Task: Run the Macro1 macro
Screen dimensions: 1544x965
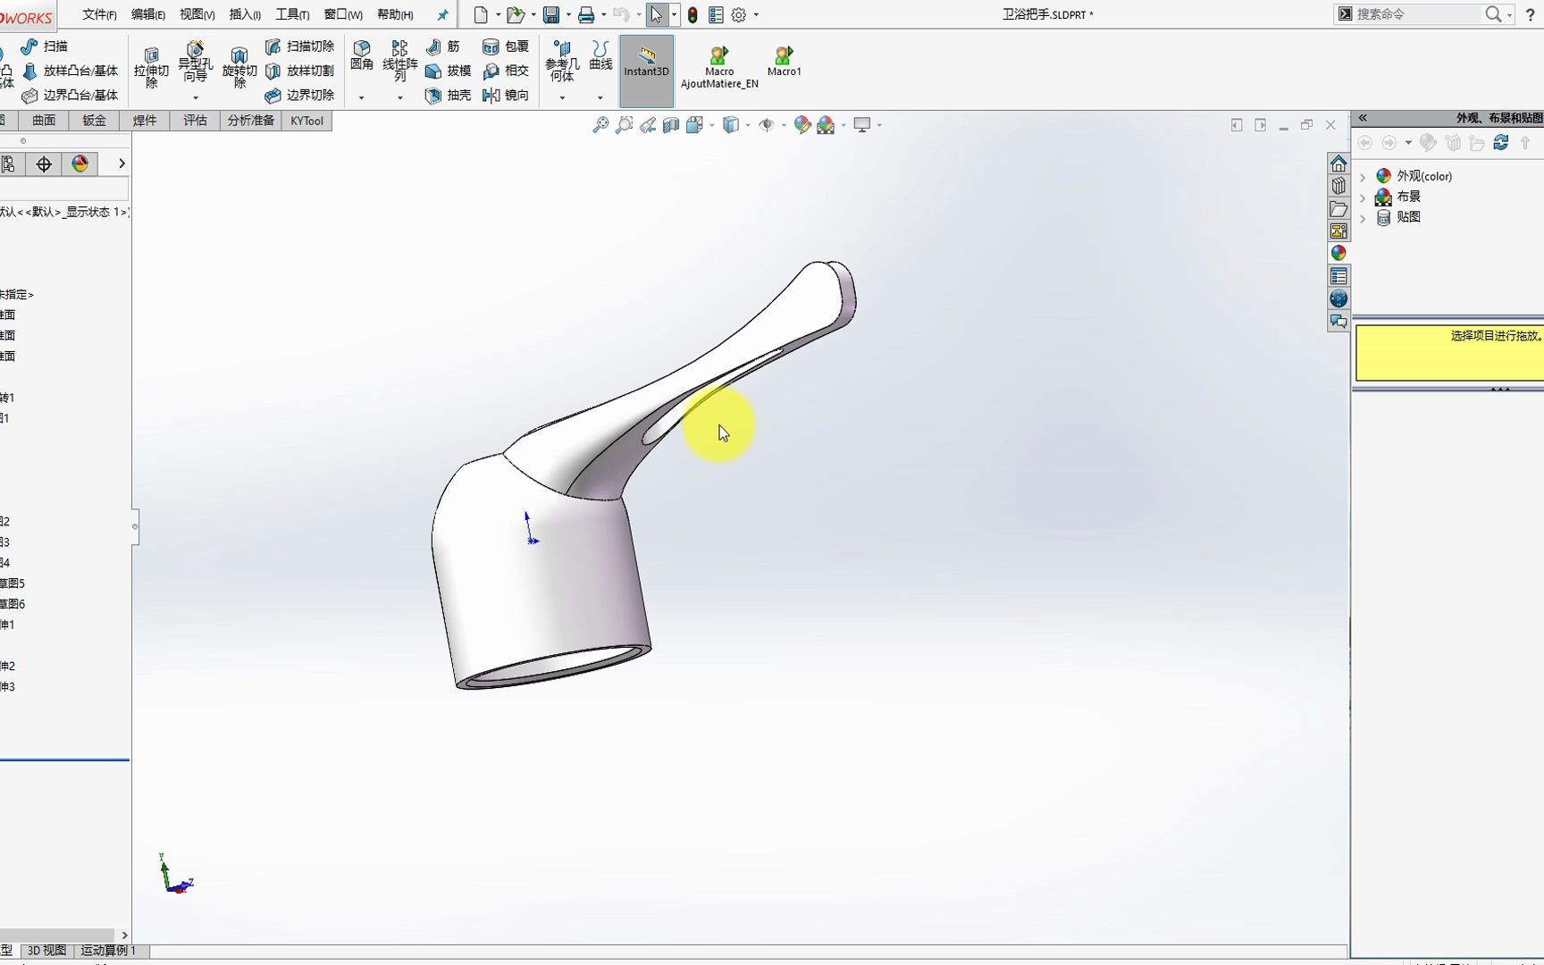Action: [x=783, y=63]
